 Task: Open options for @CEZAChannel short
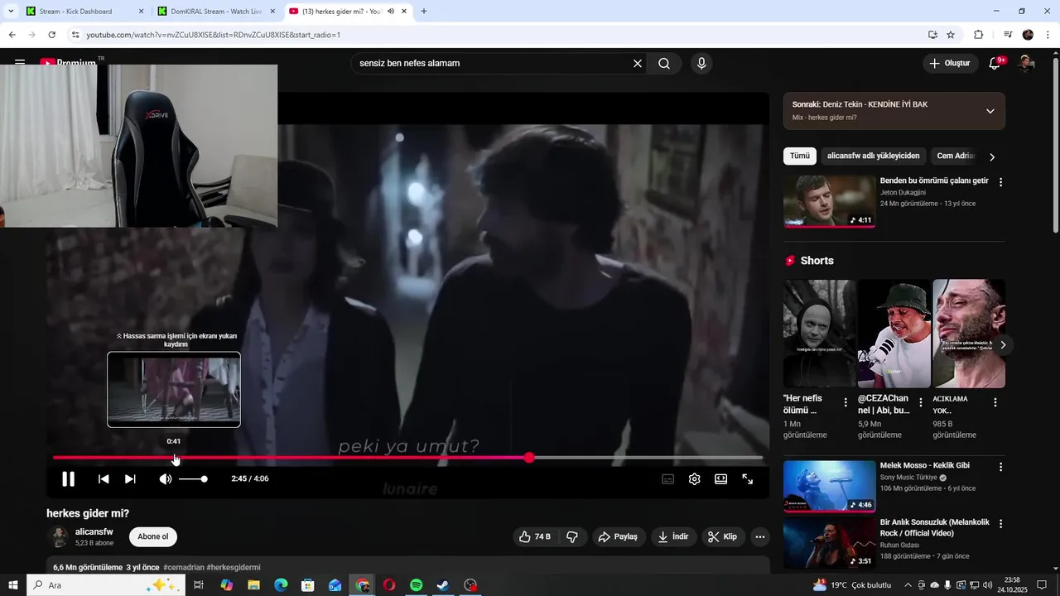[x=921, y=402]
